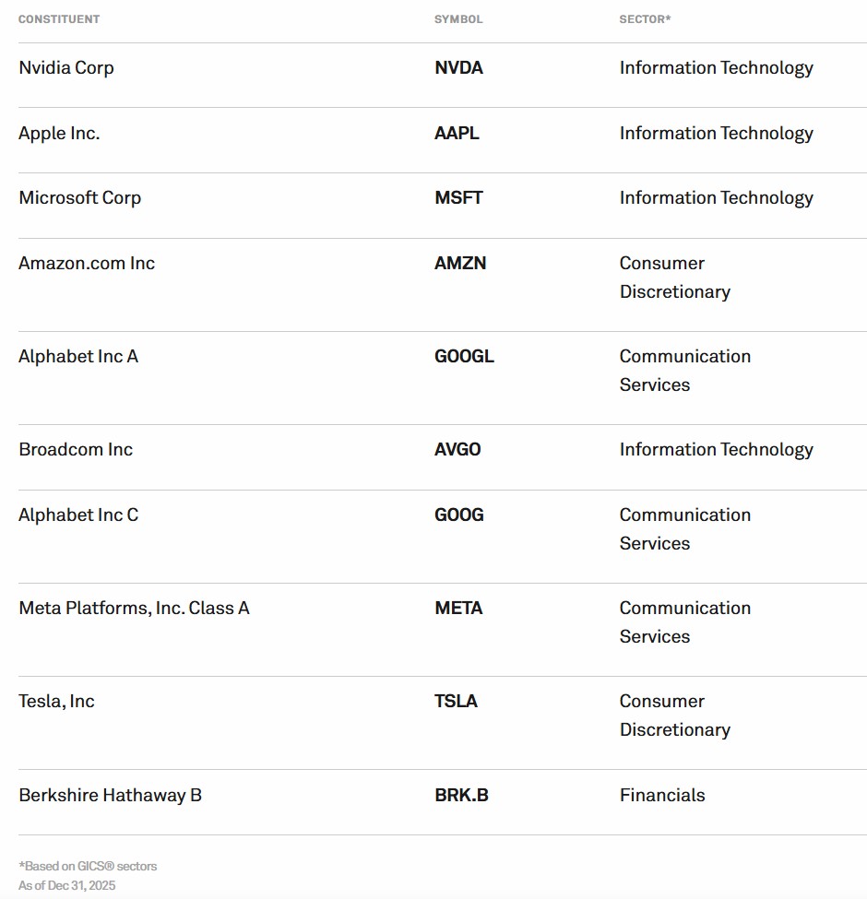867x899 pixels.
Task: Select Berkshire Hathaway B constituent
Action: 110,796
